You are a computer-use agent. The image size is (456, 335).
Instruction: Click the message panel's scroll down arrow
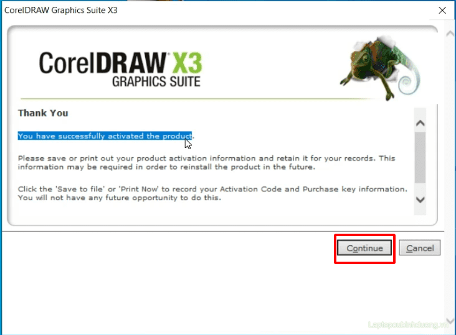pyautogui.click(x=420, y=200)
